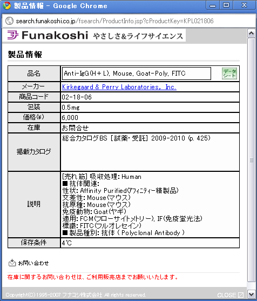
Task: Close the Chrome window
Action: (x=244, y=5)
